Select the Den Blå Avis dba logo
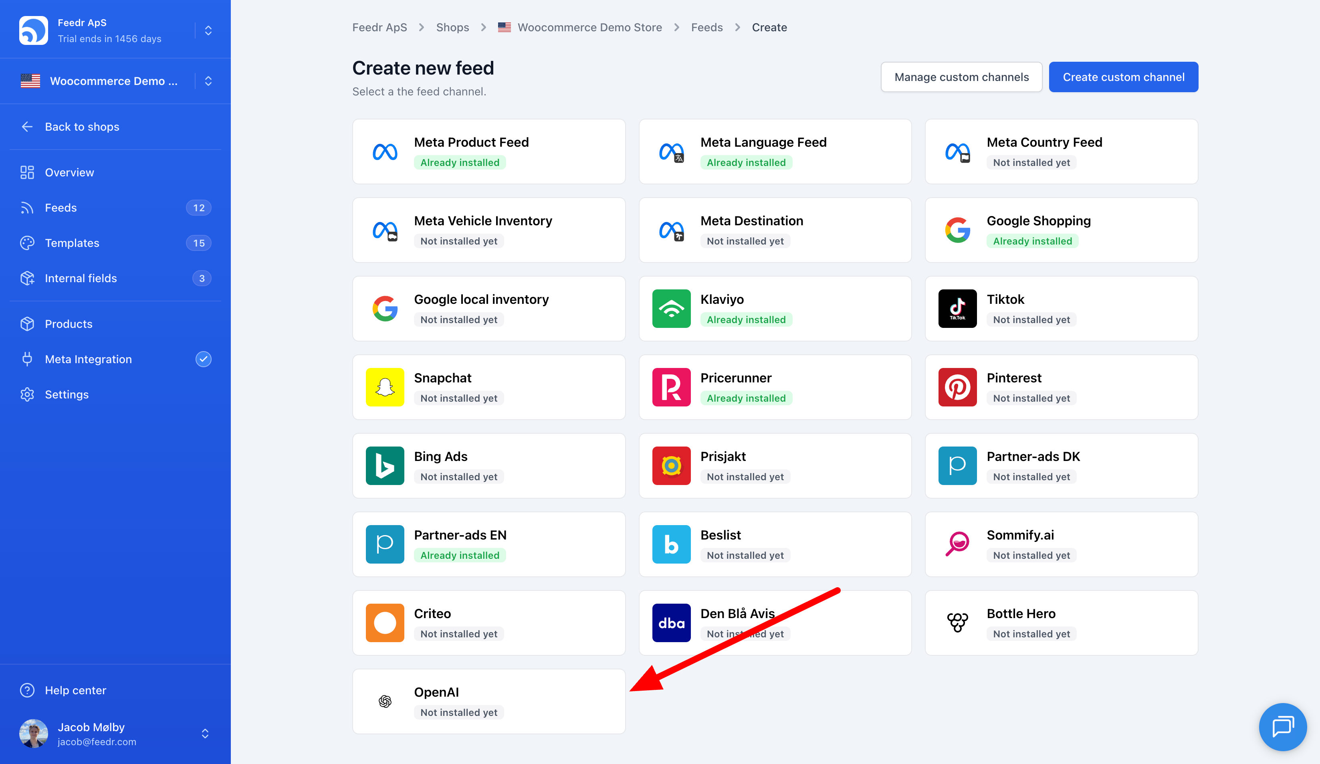 [x=671, y=623]
